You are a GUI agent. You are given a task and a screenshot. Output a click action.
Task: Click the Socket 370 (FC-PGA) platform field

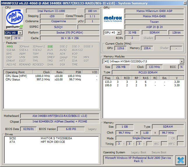(x=70, y=33)
